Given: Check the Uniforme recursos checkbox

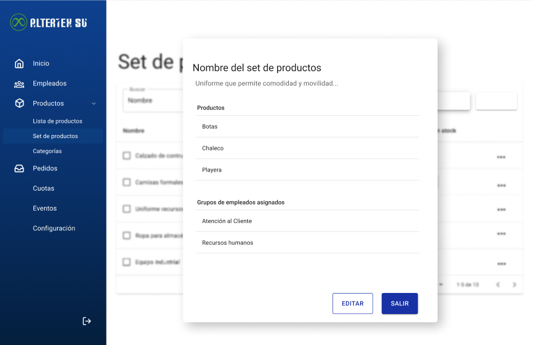Looking at the screenshot, I should [x=126, y=209].
